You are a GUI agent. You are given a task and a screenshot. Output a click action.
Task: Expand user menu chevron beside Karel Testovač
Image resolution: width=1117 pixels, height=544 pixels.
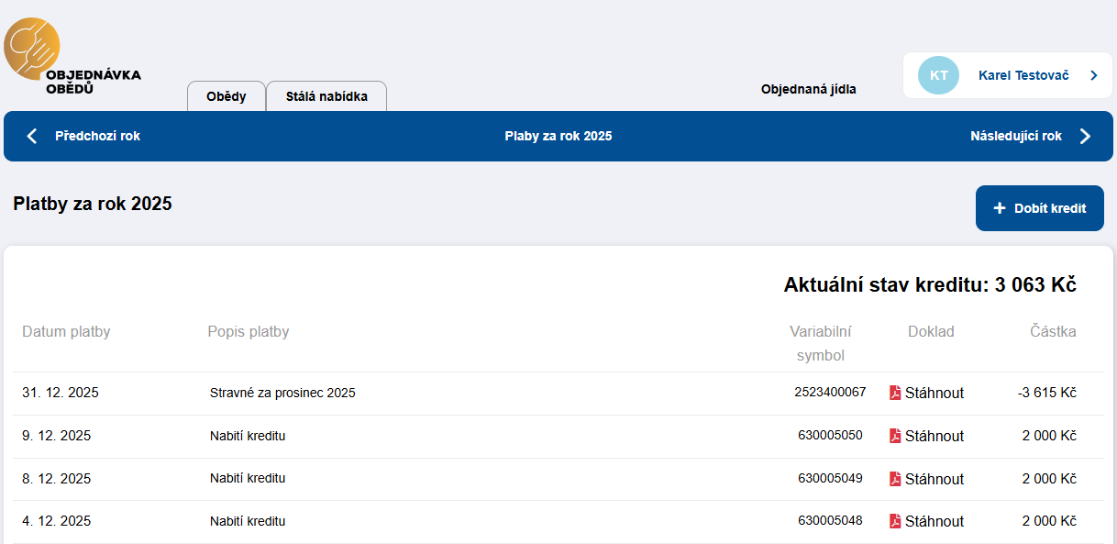coord(1093,75)
